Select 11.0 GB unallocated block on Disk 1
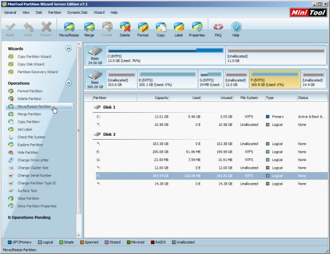Image resolution: width=330 pixels, height=254 pixels. click(x=276, y=56)
